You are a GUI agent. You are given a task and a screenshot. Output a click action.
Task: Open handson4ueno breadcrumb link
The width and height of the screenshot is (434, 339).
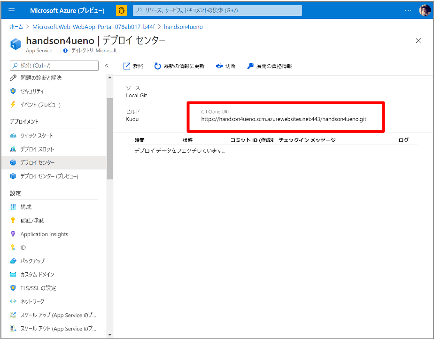point(183,27)
